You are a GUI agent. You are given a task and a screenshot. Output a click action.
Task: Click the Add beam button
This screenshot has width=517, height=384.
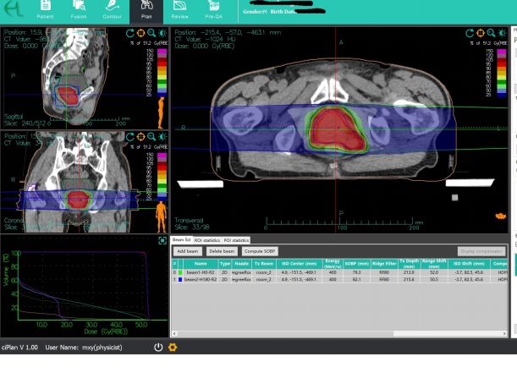point(186,251)
